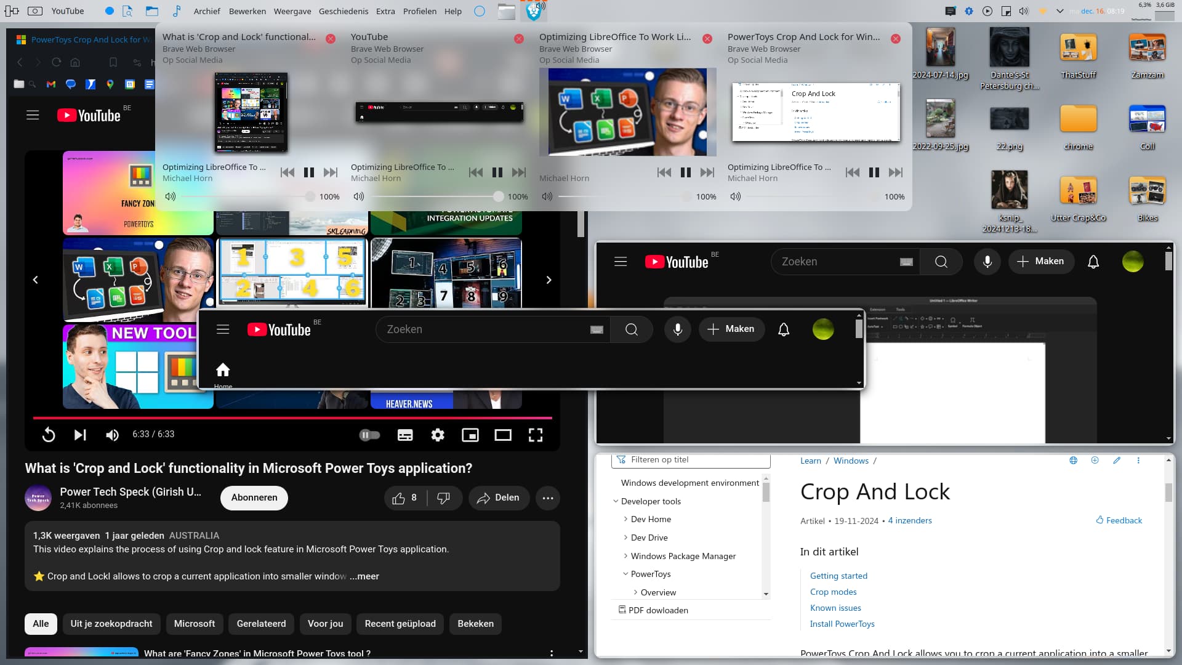Click the bookmark page icon in address bar
The width and height of the screenshot is (1182, 665).
pyautogui.click(x=113, y=62)
